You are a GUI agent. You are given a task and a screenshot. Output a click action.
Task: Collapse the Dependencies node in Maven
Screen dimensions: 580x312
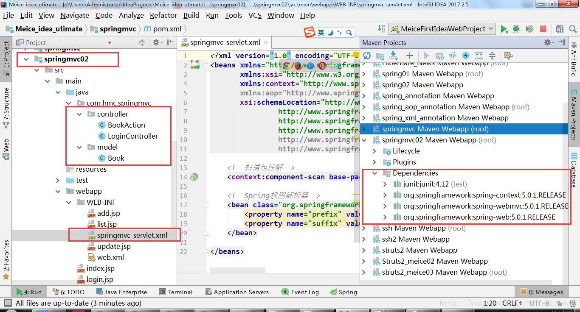pos(374,173)
